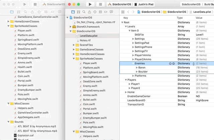Image resolution: width=214 pixels, height=140 pixels.
Task: Open the Type stepper for the Enemies row
Action: [x=193, y=63]
